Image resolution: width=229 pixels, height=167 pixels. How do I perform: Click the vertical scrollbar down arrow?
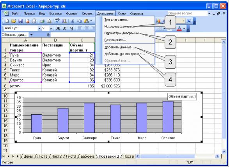pos(224,151)
